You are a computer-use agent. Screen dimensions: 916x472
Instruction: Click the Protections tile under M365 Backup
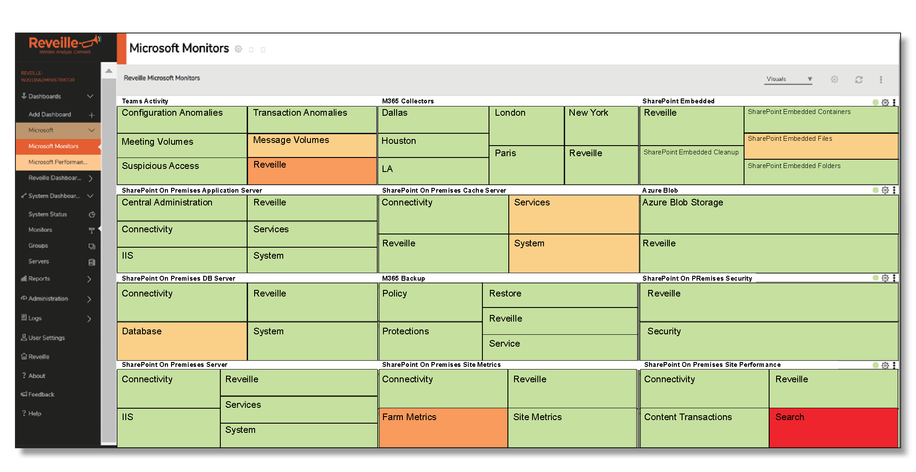(430, 341)
